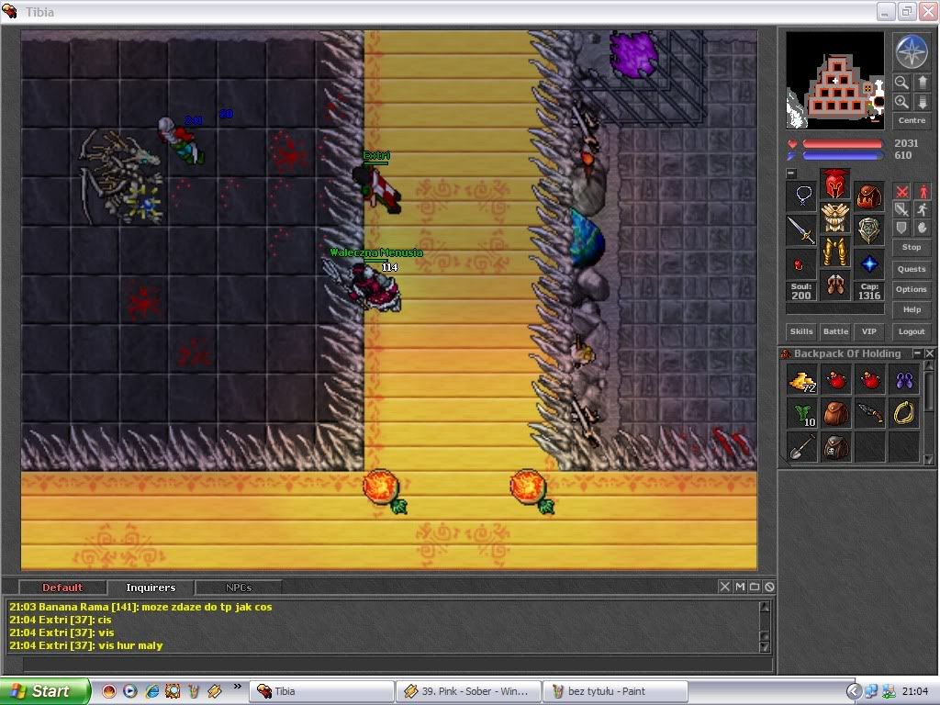Open the Windows Start menu
The image size is (940, 705).
click(x=45, y=691)
